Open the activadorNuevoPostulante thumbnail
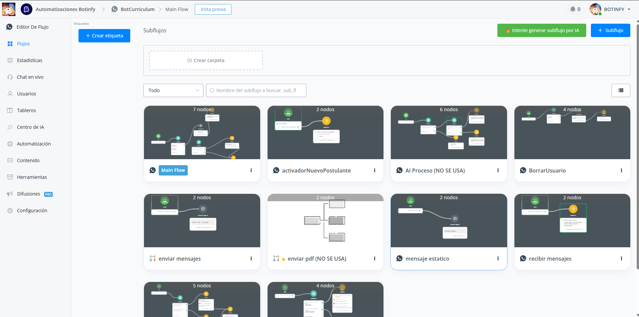This screenshot has width=639, height=317. pos(325,132)
